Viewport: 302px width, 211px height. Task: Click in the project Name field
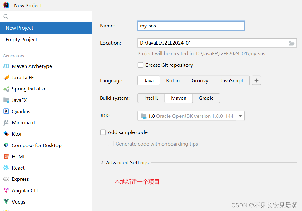pos(191,26)
